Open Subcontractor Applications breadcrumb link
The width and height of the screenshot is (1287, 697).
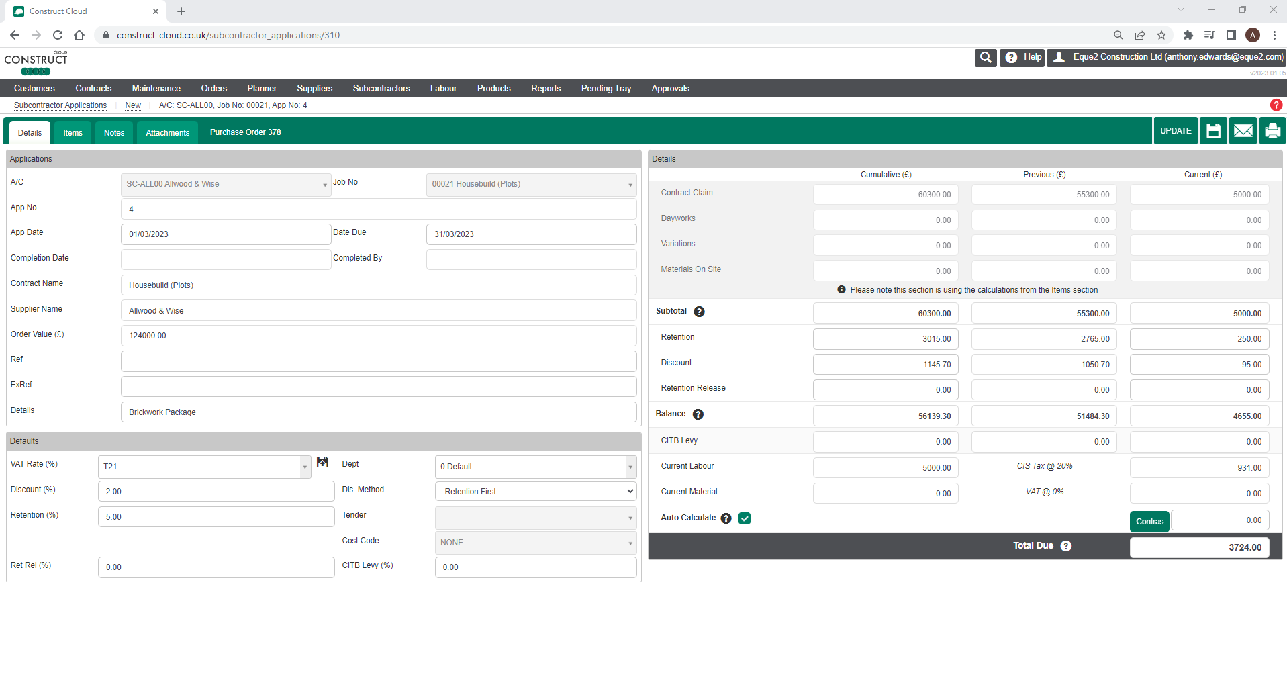coord(60,105)
